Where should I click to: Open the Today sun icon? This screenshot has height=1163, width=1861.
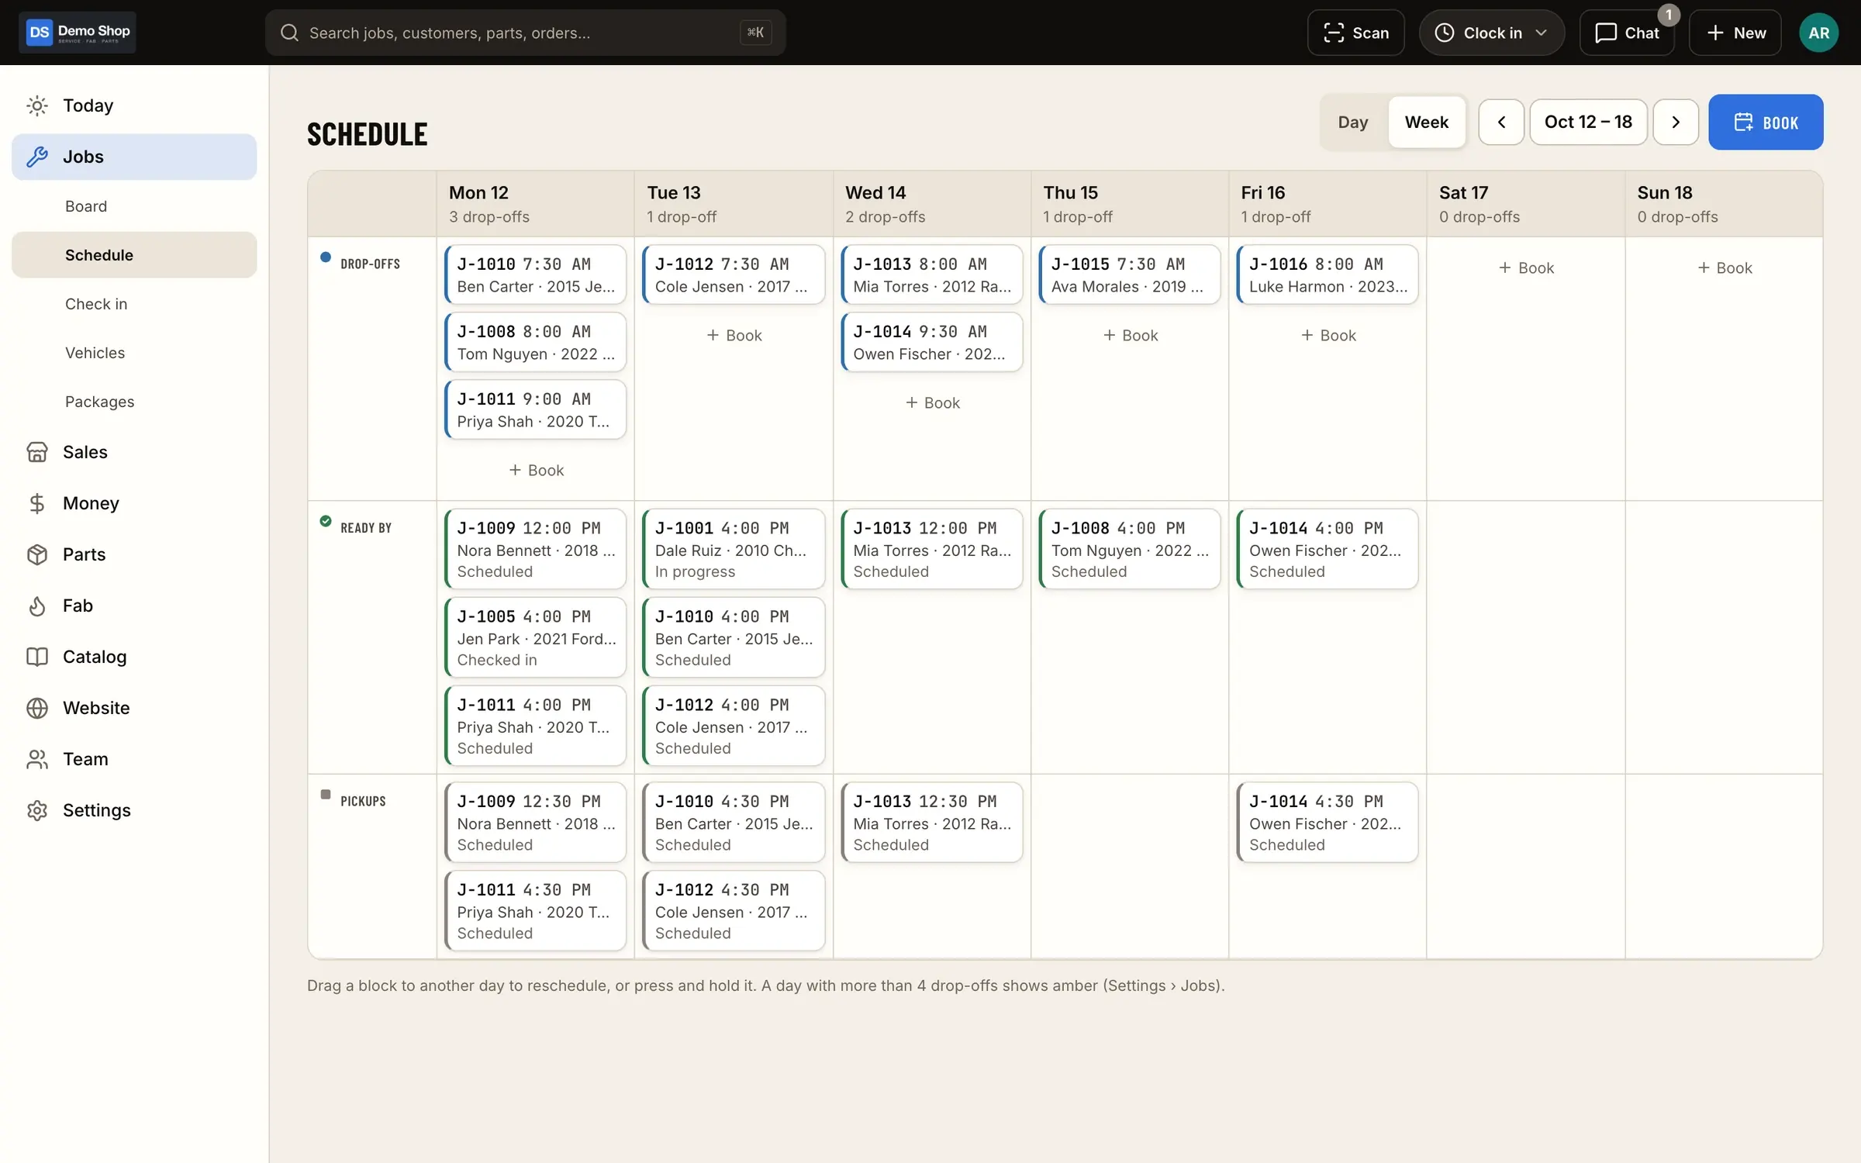[37, 105]
